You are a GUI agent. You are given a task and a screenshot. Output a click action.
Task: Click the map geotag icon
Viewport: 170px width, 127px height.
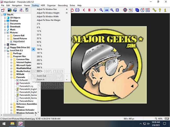131,10
